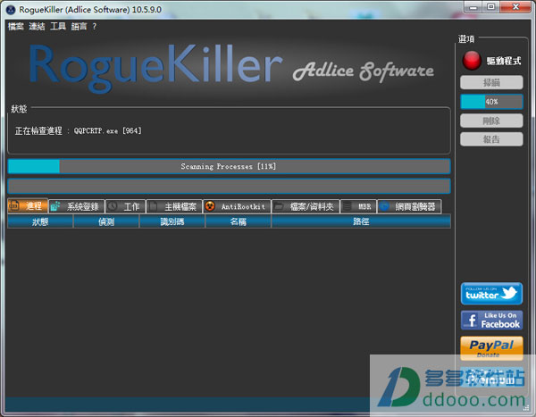Click the empty secondary progress bar
The width and height of the screenshot is (536, 417).
click(x=229, y=187)
